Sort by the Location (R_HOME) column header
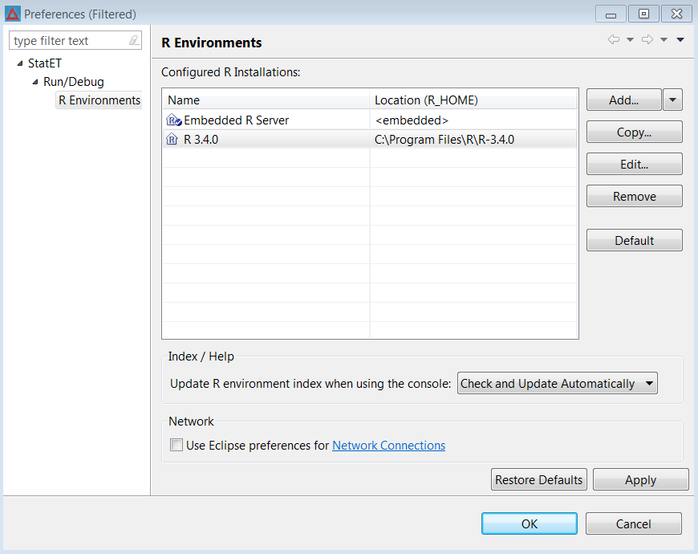The image size is (698, 554). (x=473, y=100)
